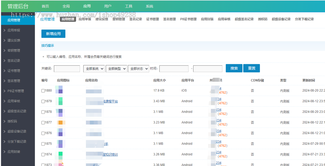Image resolution: width=325 pixels, height=166 pixels.
Task: Tick the checkbox for app 1879
Action: pos(43,101)
